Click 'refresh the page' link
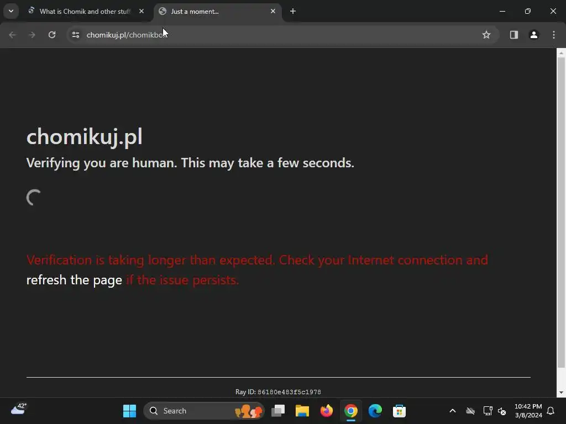566x424 pixels. [x=74, y=280]
